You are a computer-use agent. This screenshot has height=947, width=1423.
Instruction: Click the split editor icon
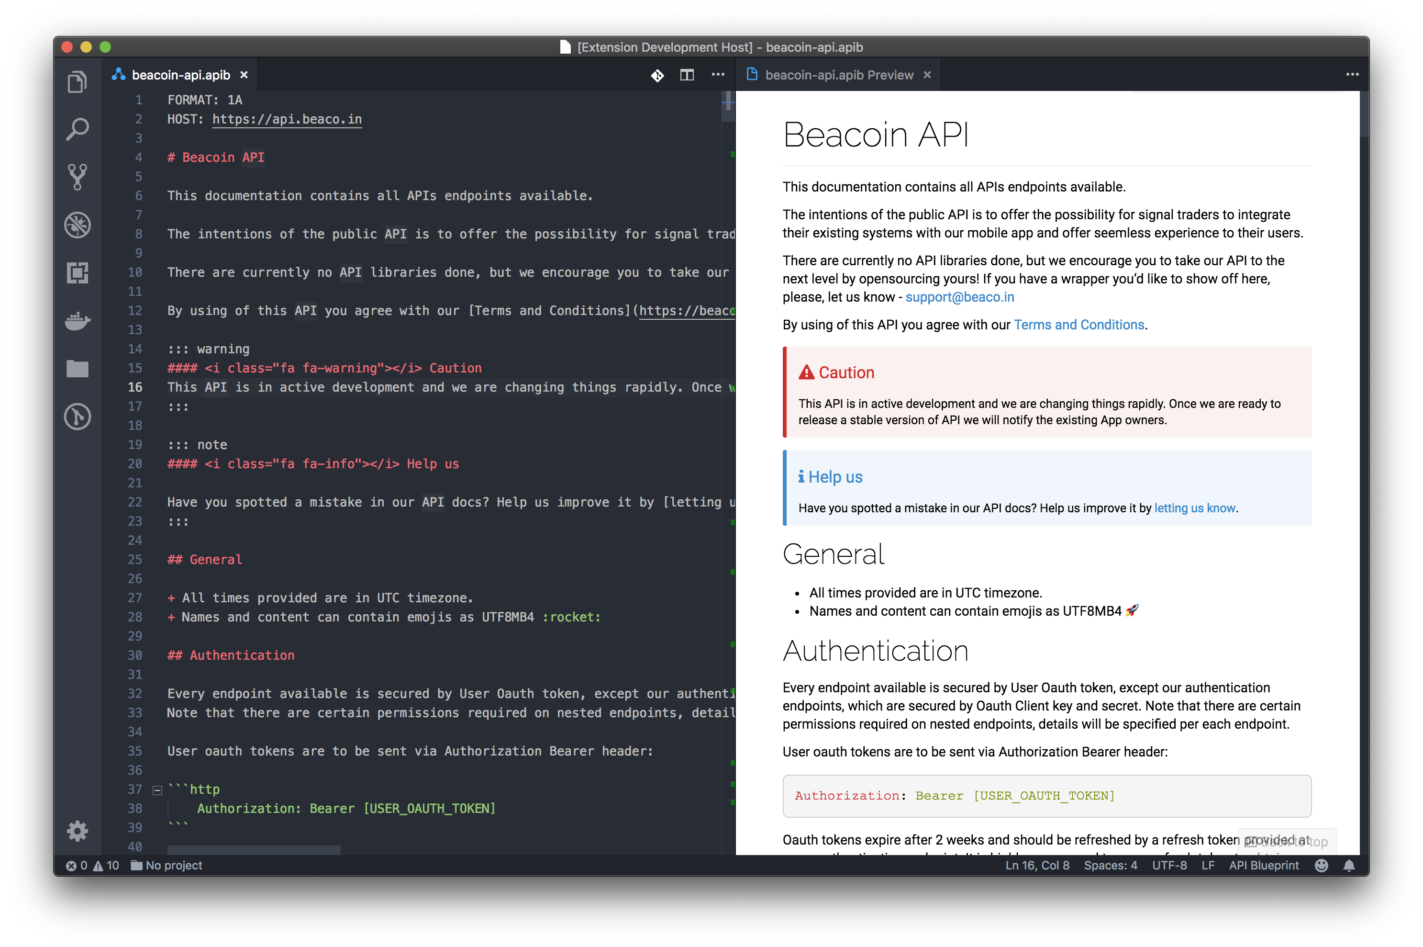click(687, 75)
